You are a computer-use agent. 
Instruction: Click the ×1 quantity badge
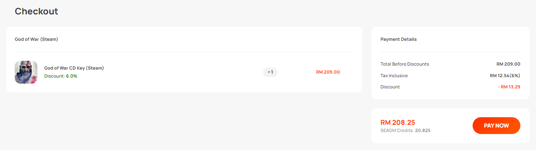[x=270, y=72]
